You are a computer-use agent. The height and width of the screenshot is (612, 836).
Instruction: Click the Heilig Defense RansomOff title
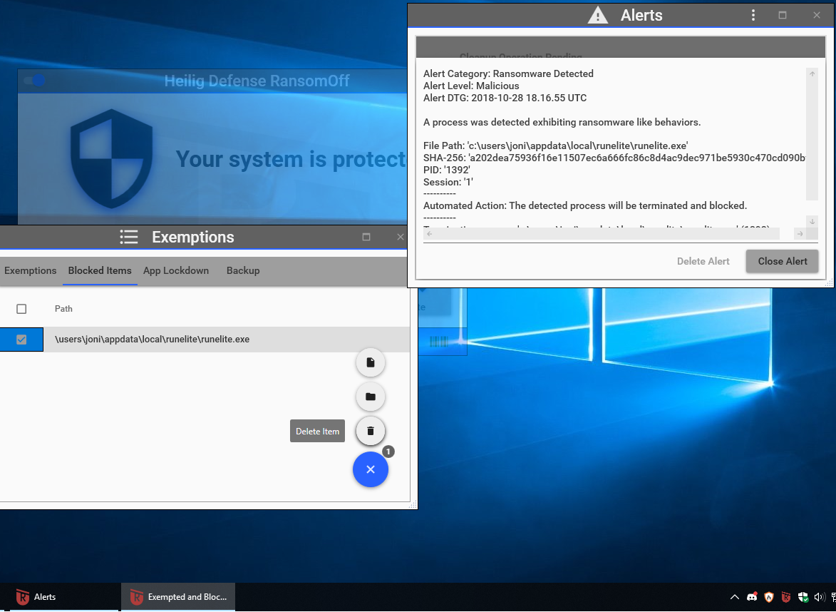tap(257, 81)
